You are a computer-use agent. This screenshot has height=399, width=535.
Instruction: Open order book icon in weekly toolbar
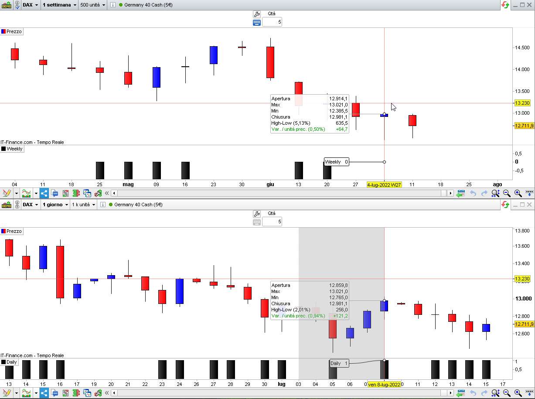coord(76,193)
